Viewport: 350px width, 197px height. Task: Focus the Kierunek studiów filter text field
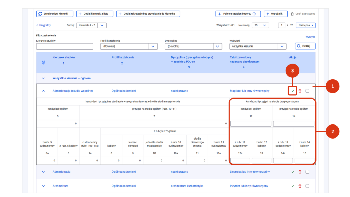click(65, 46)
